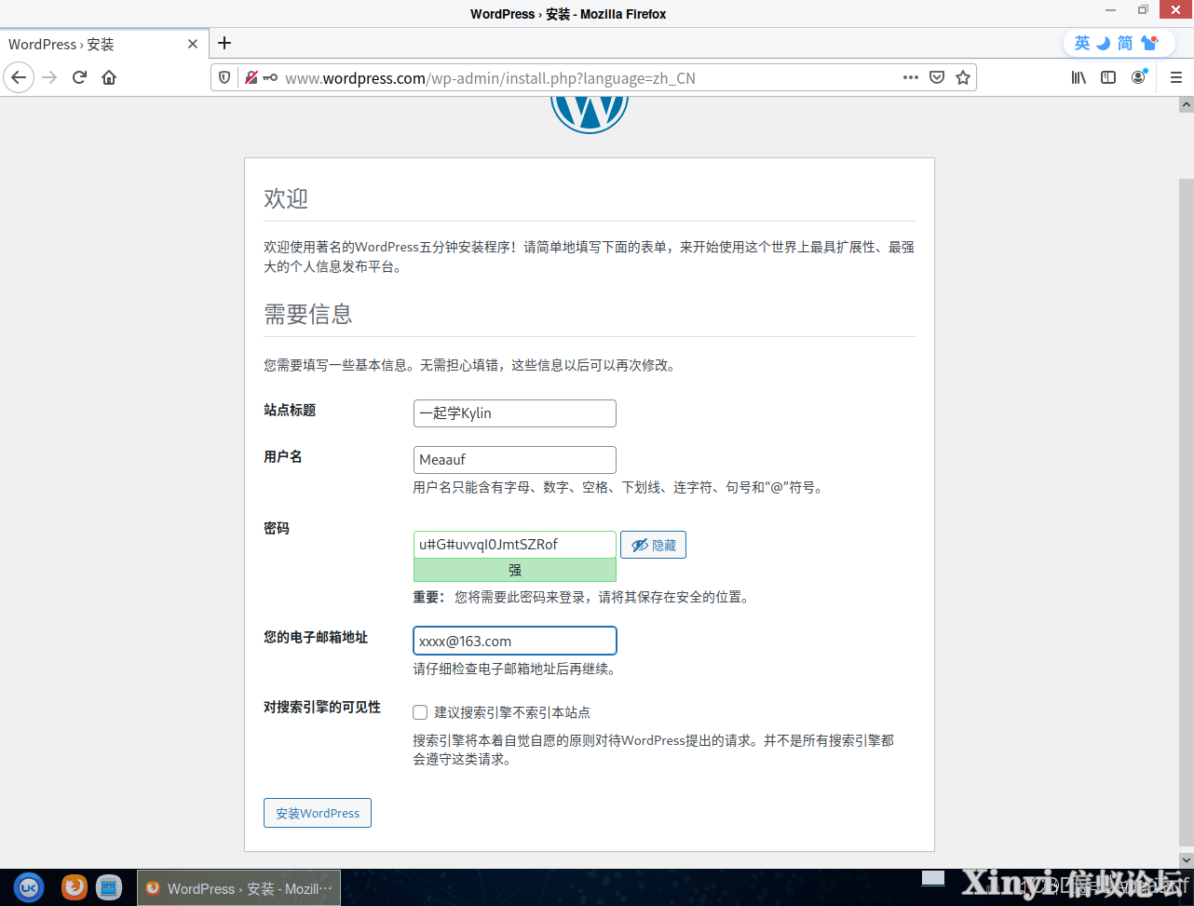
Task: Hide password with 隐藏 button
Action: point(653,545)
